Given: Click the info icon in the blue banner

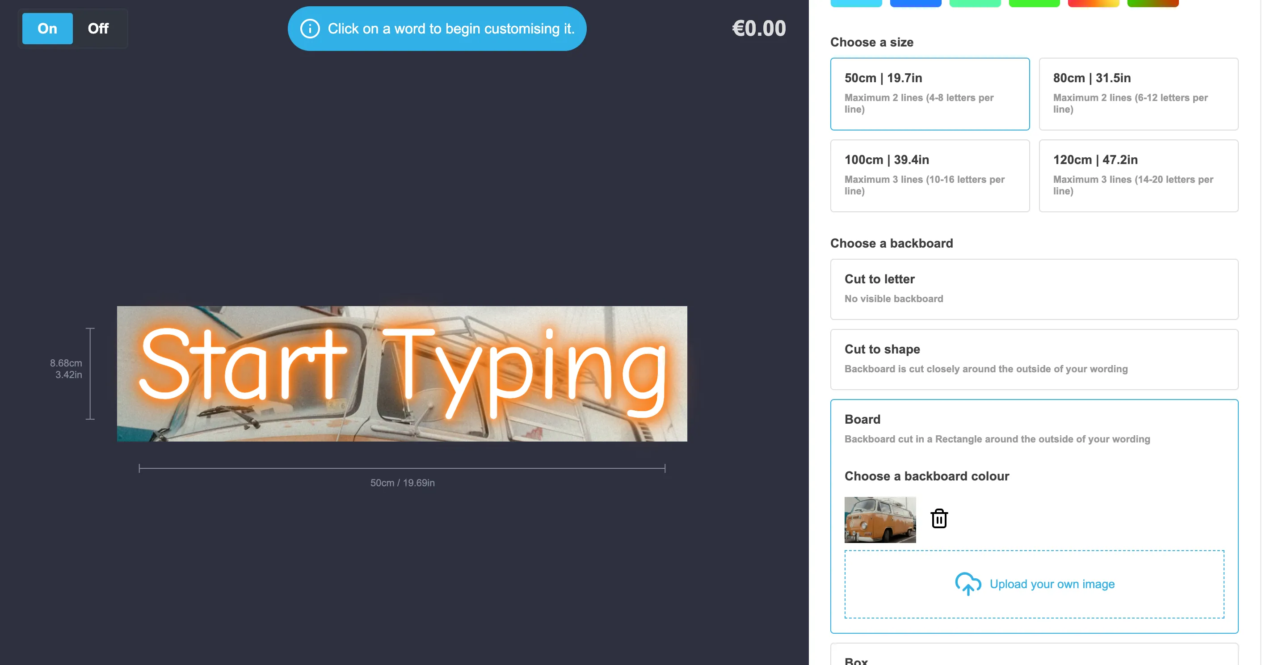Looking at the screenshot, I should pos(310,29).
